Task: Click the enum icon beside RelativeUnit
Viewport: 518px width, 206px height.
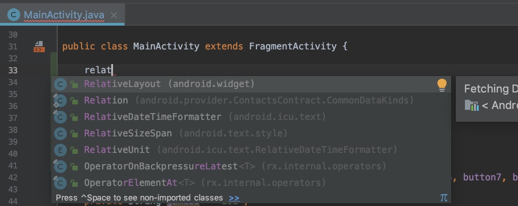Action: pyautogui.click(x=60, y=150)
